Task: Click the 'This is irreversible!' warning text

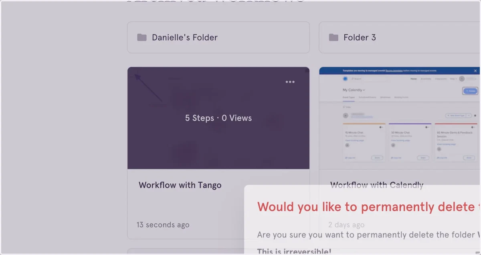Action: [x=294, y=251]
